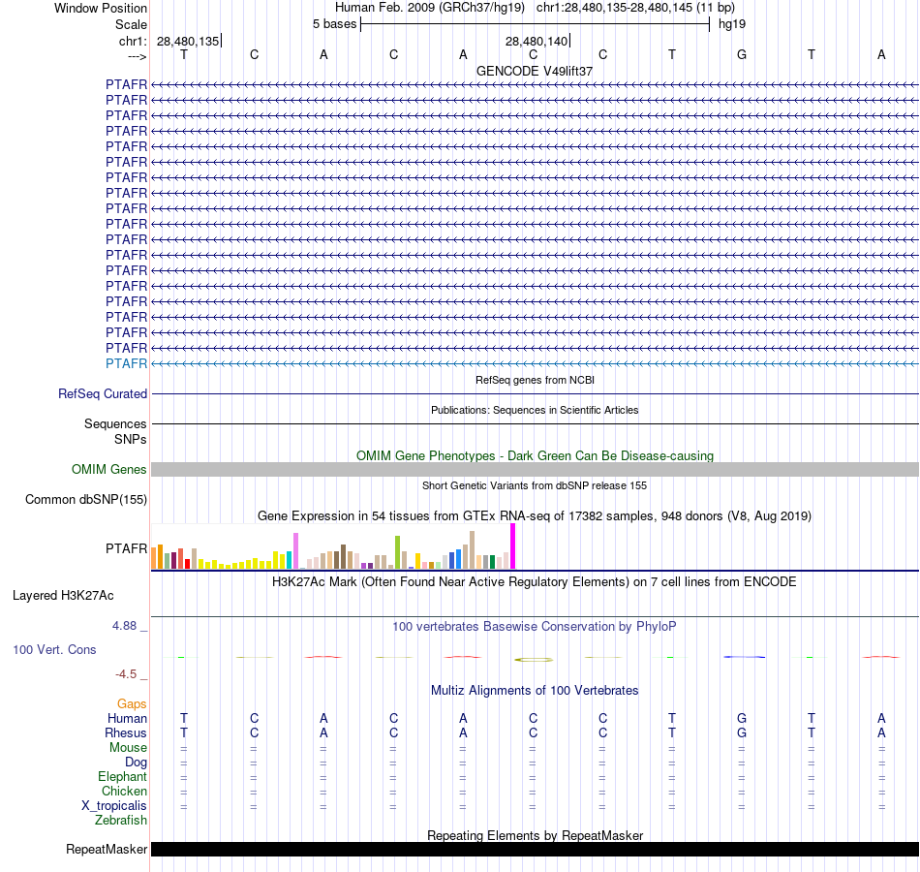This screenshot has height=872, width=920.
Task: Click the gray OMIM Genes bar
Action: [535, 469]
